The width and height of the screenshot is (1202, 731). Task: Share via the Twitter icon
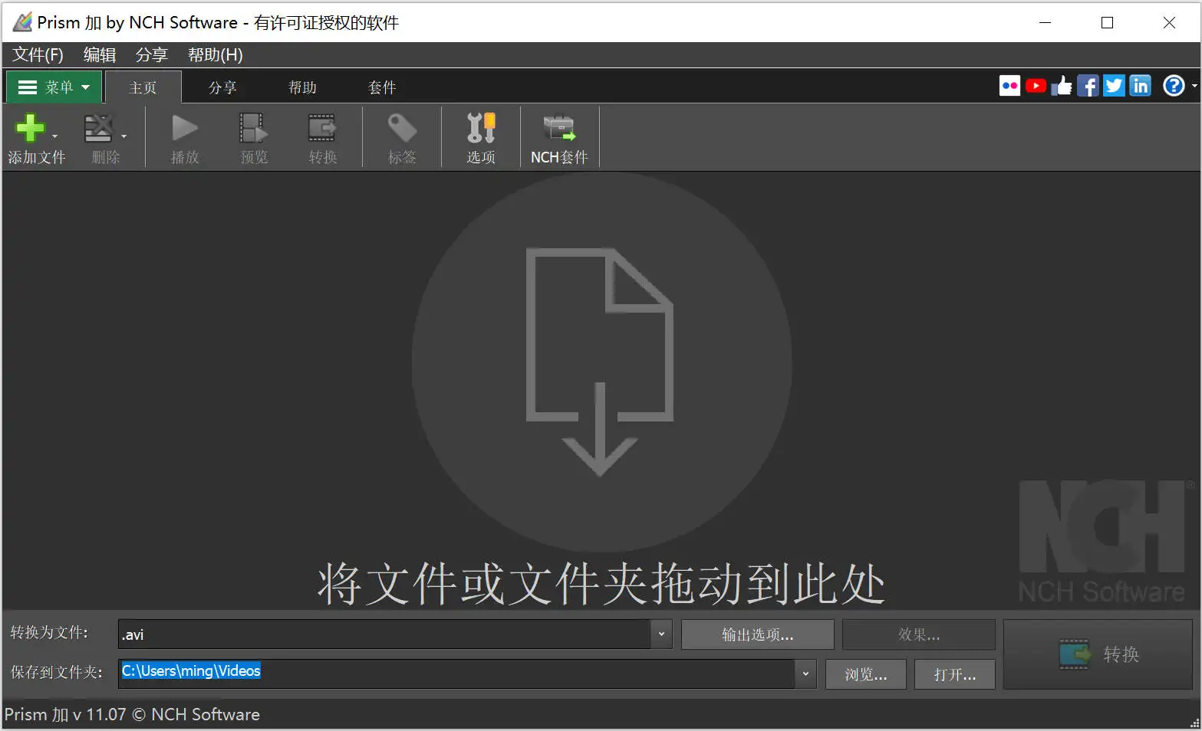tap(1114, 86)
